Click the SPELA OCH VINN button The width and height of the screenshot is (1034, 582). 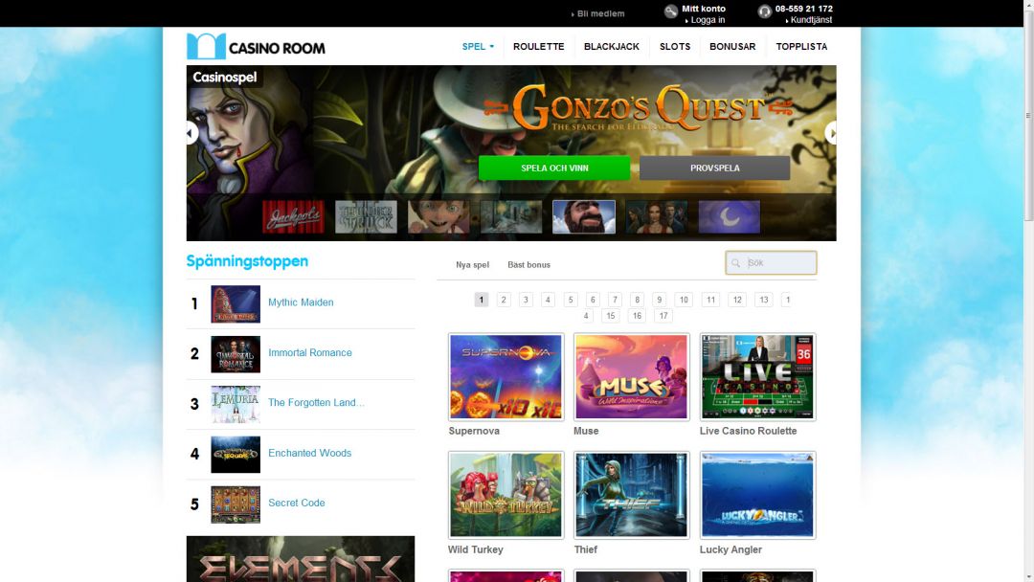point(554,168)
